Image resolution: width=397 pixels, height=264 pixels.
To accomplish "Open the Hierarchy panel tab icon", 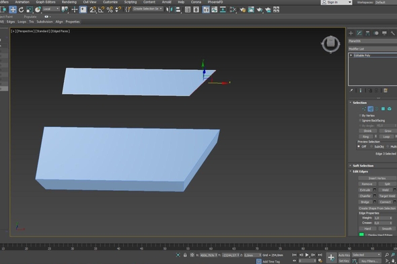I will pyautogui.click(x=367, y=33).
